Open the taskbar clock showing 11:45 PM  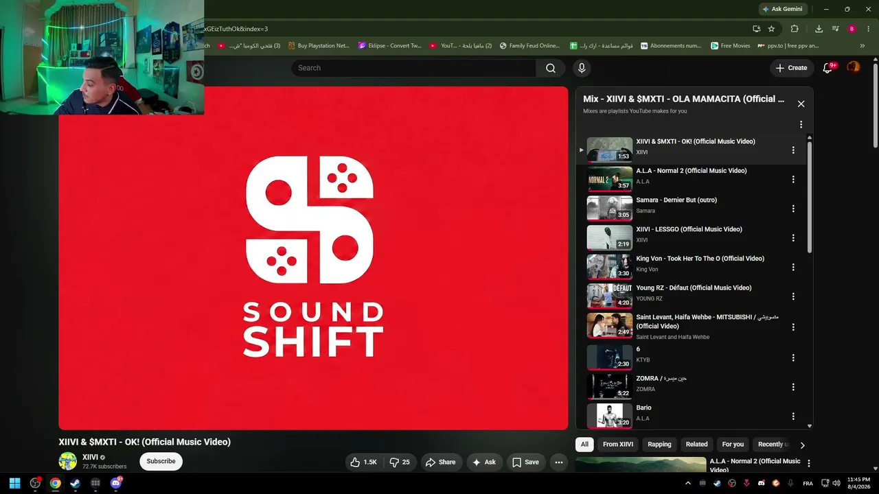click(x=859, y=483)
